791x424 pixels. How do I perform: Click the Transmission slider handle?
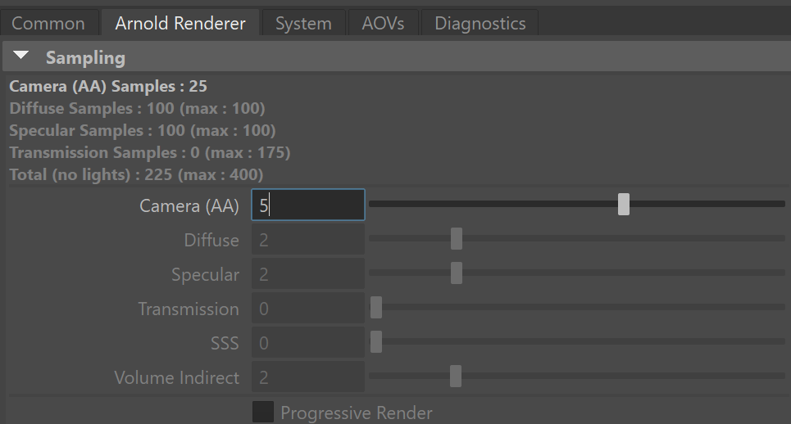376,308
